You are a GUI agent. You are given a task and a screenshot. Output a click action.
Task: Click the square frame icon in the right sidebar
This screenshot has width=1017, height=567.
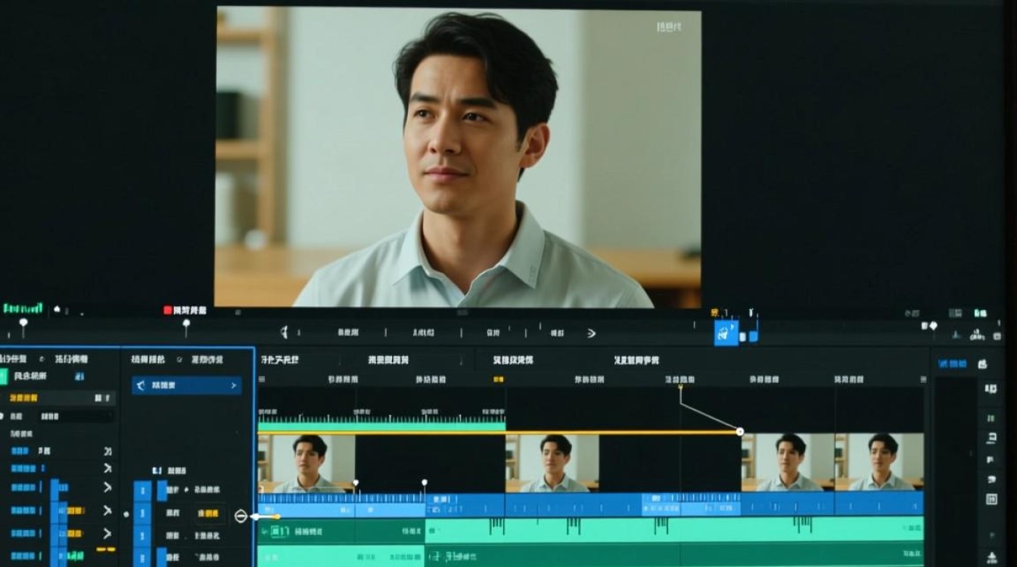(x=991, y=499)
